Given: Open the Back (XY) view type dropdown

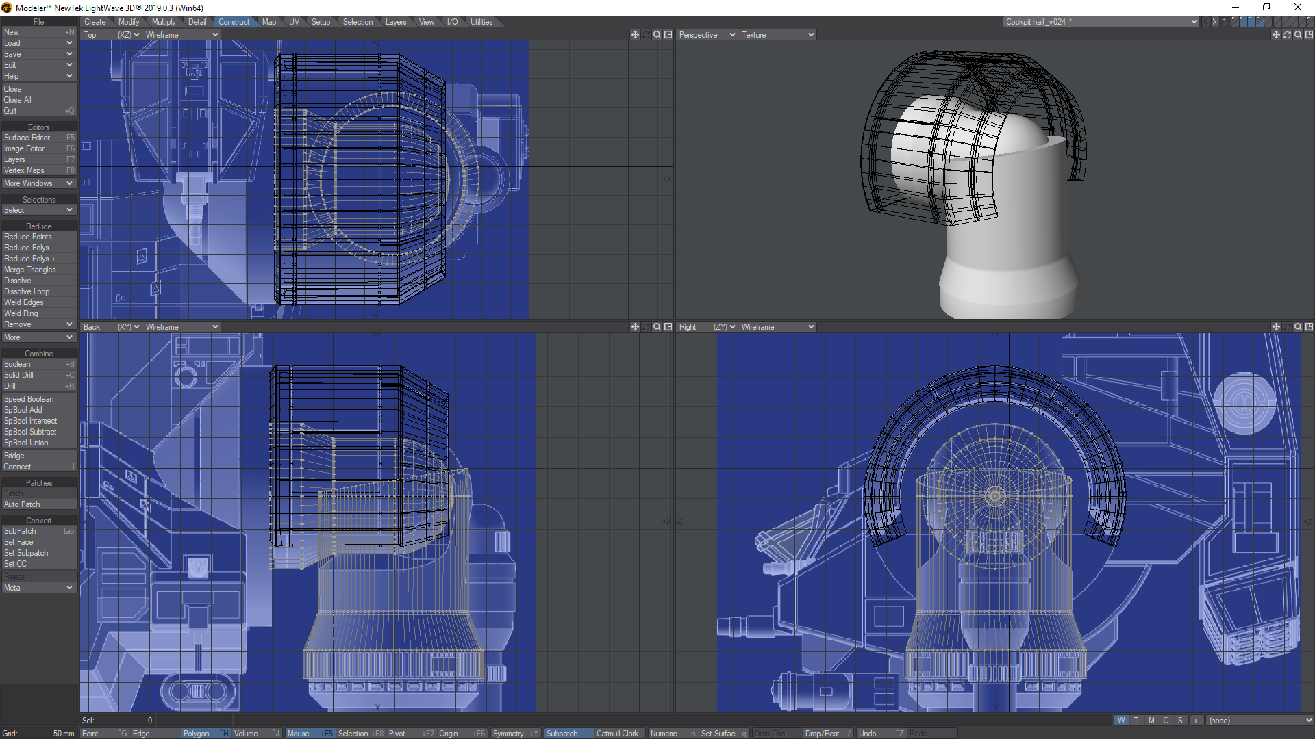Looking at the screenshot, I should pos(111,327).
